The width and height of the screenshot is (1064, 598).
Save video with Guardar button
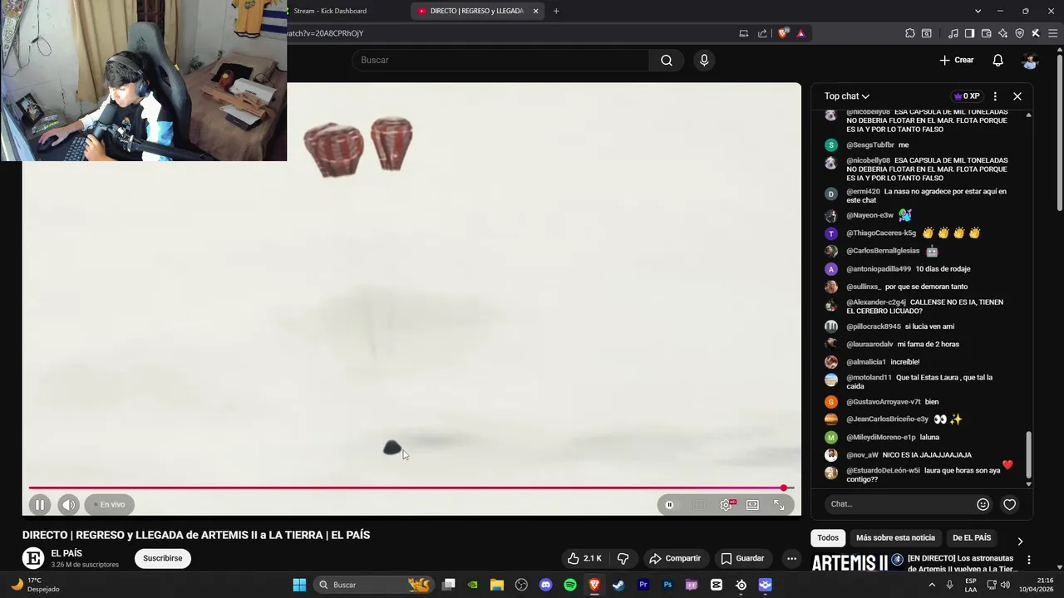[x=742, y=558]
